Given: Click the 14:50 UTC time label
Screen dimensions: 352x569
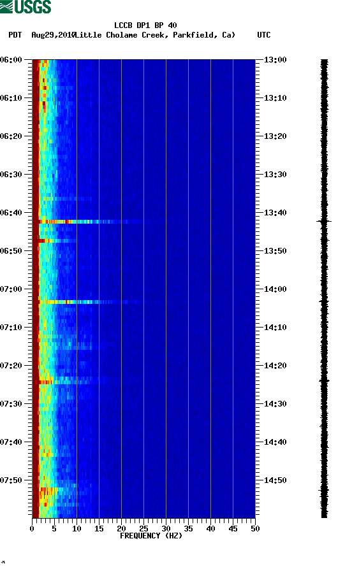Looking at the screenshot, I should pos(275,480).
